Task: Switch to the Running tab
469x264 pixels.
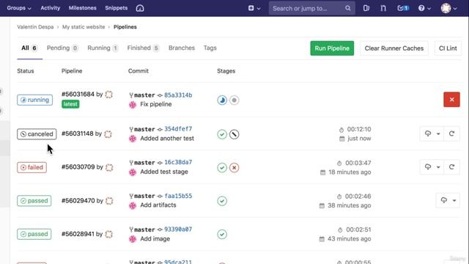Action: tap(103, 48)
